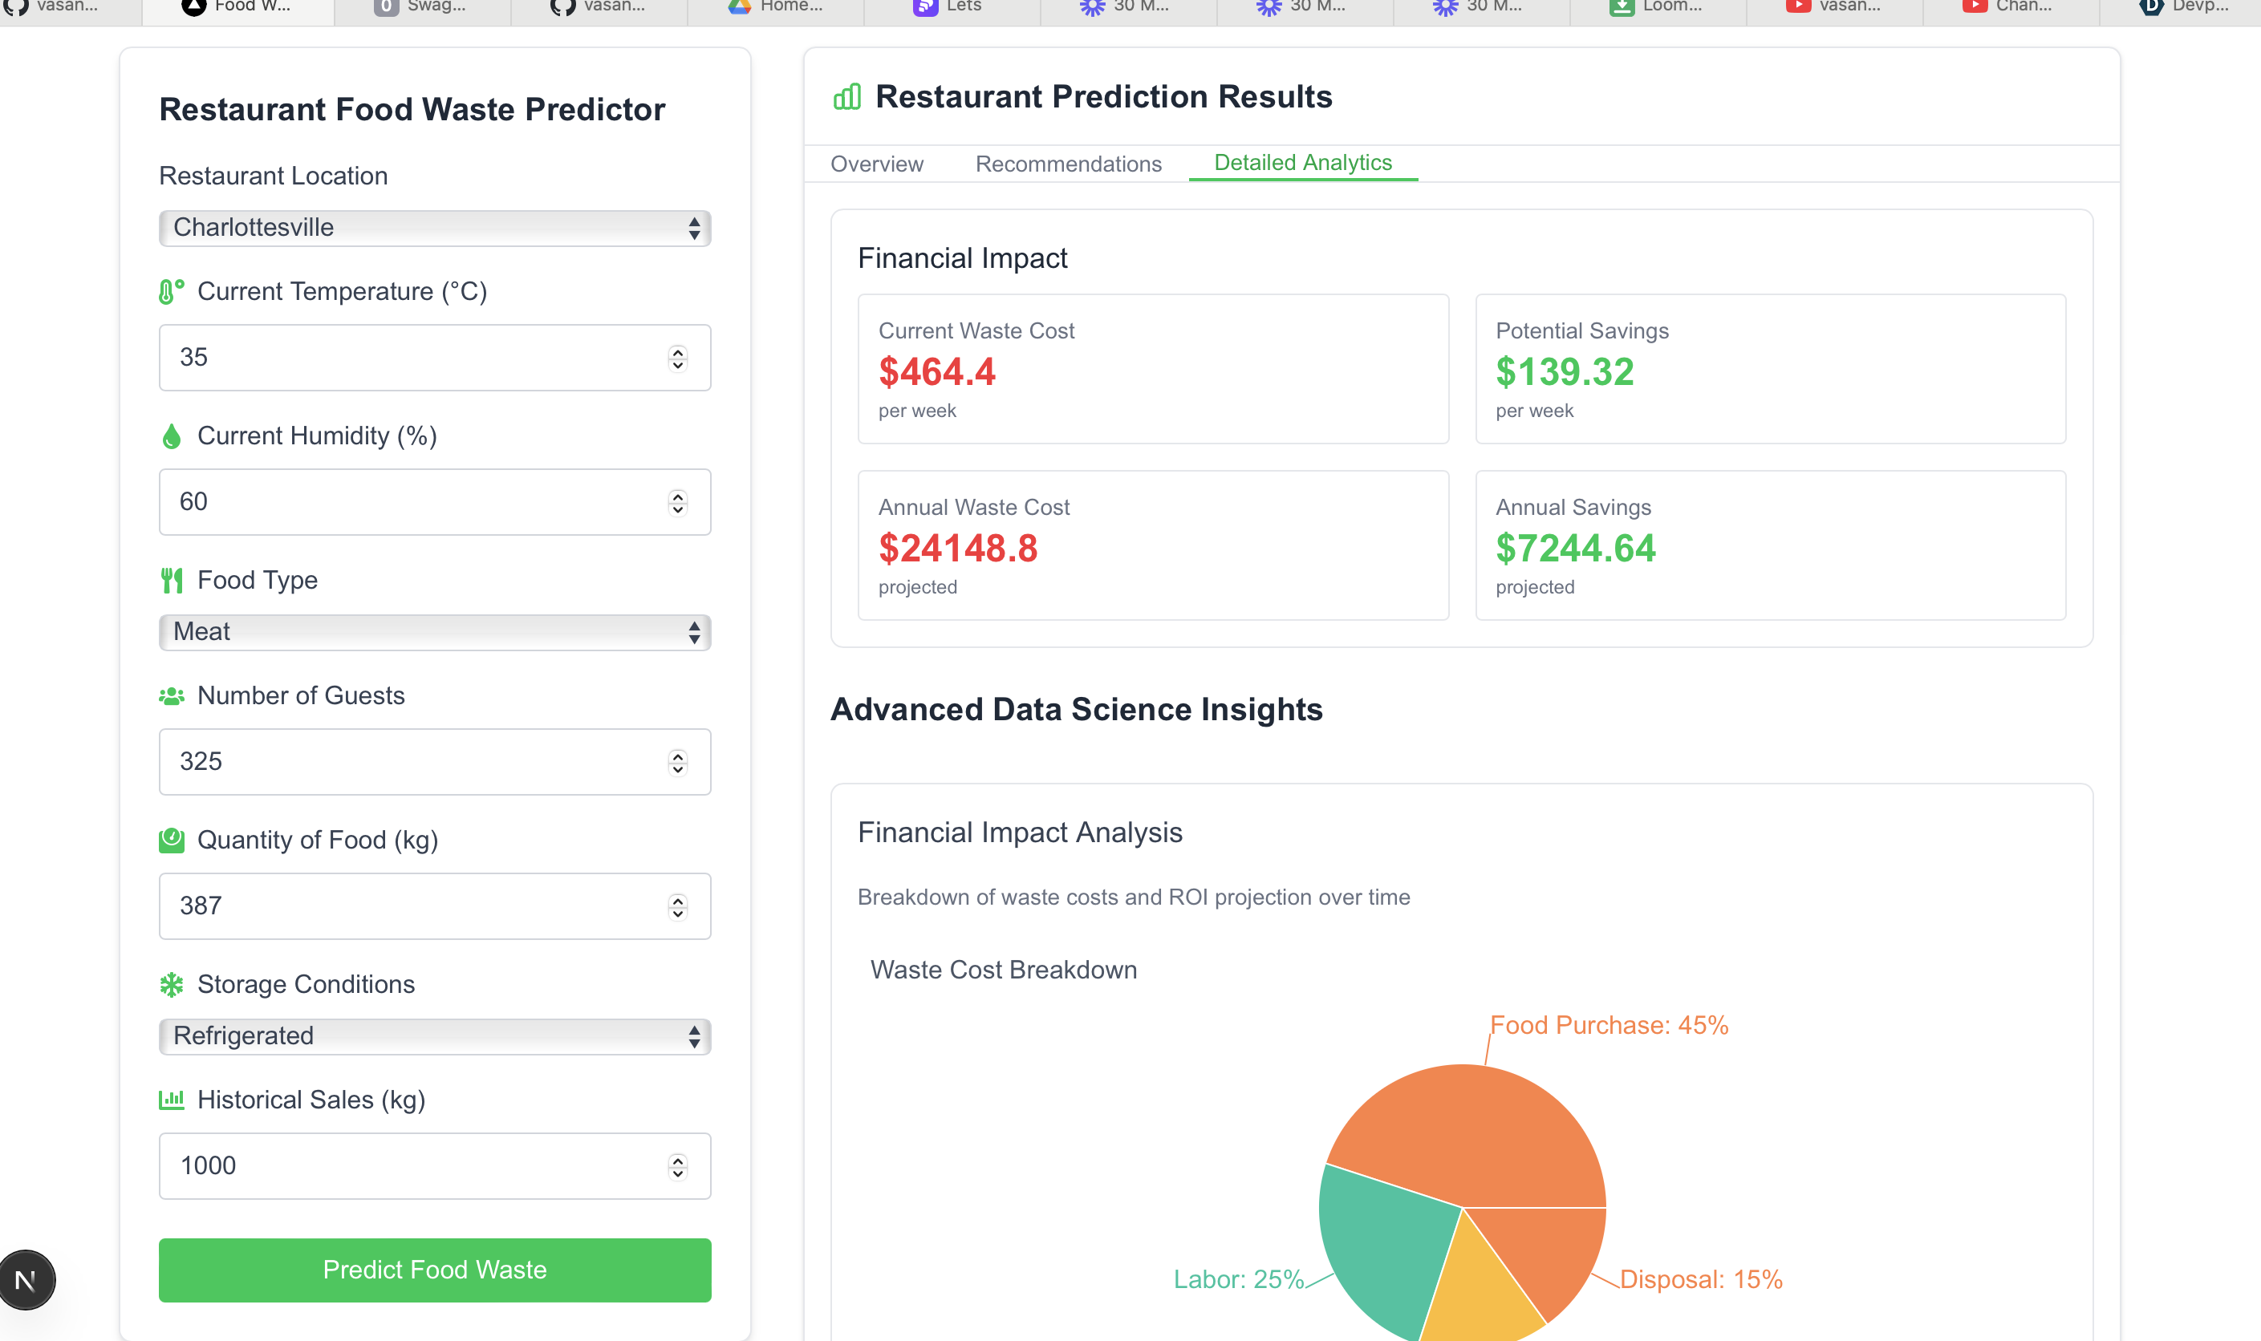The image size is (2261, 1341).
Task: Click the snowflake Storage Conditions icon
Action: [171, 984]
